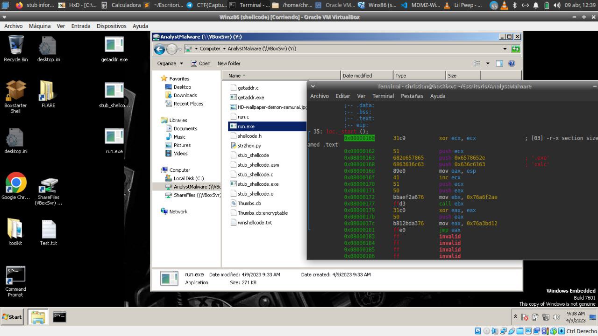598x336 pixels.
Task: Click the run.exe thumbnail in details pane
Action: pos(169,279)
